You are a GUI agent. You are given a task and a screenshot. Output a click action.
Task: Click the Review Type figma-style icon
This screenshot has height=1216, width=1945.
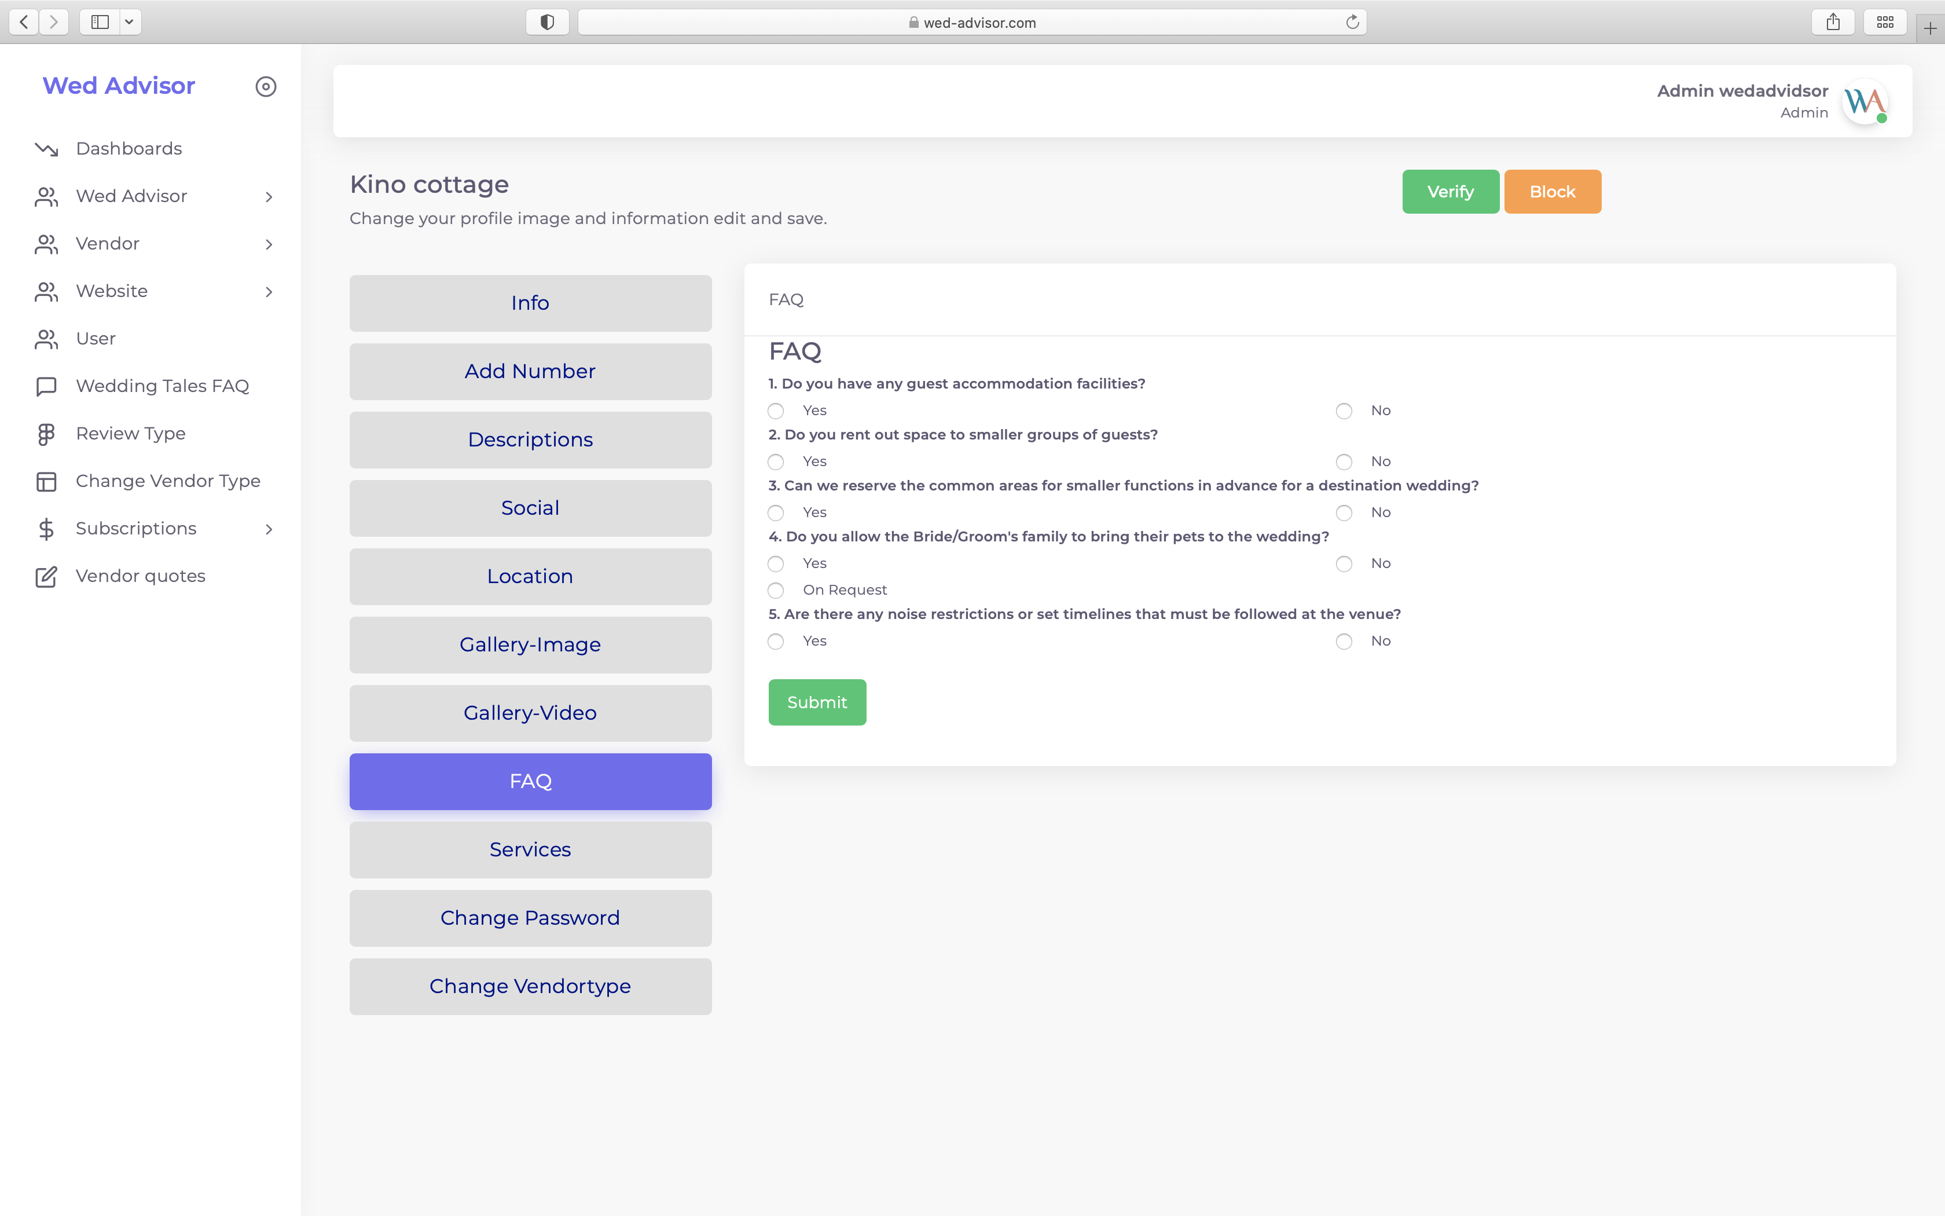coord(47,434)
